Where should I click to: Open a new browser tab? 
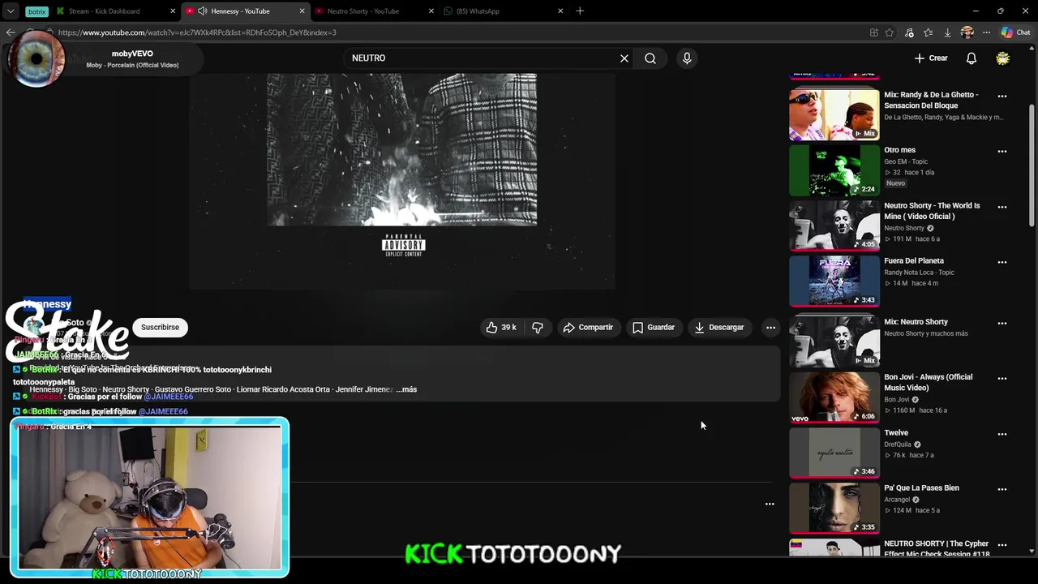coord(580,11)
